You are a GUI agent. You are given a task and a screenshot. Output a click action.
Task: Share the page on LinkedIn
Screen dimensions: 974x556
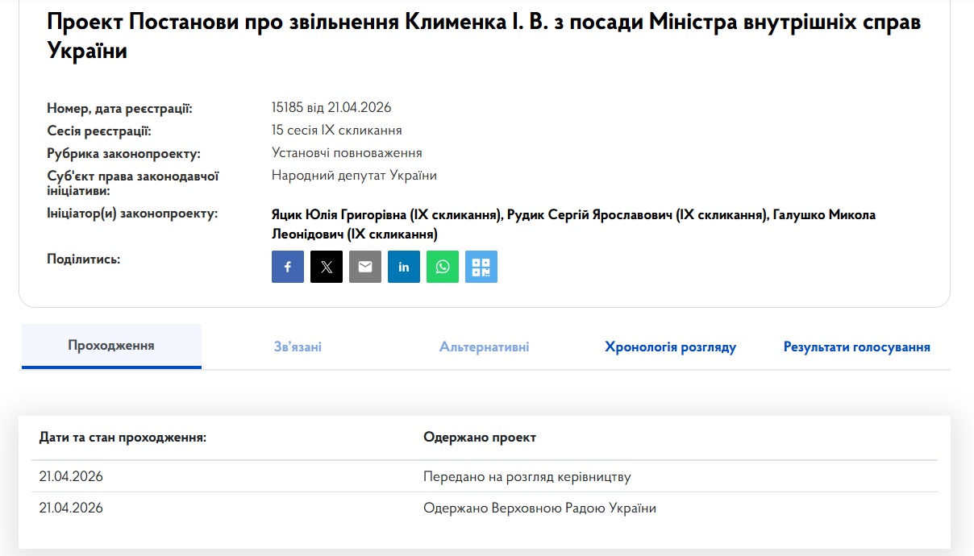click(404, 267)
